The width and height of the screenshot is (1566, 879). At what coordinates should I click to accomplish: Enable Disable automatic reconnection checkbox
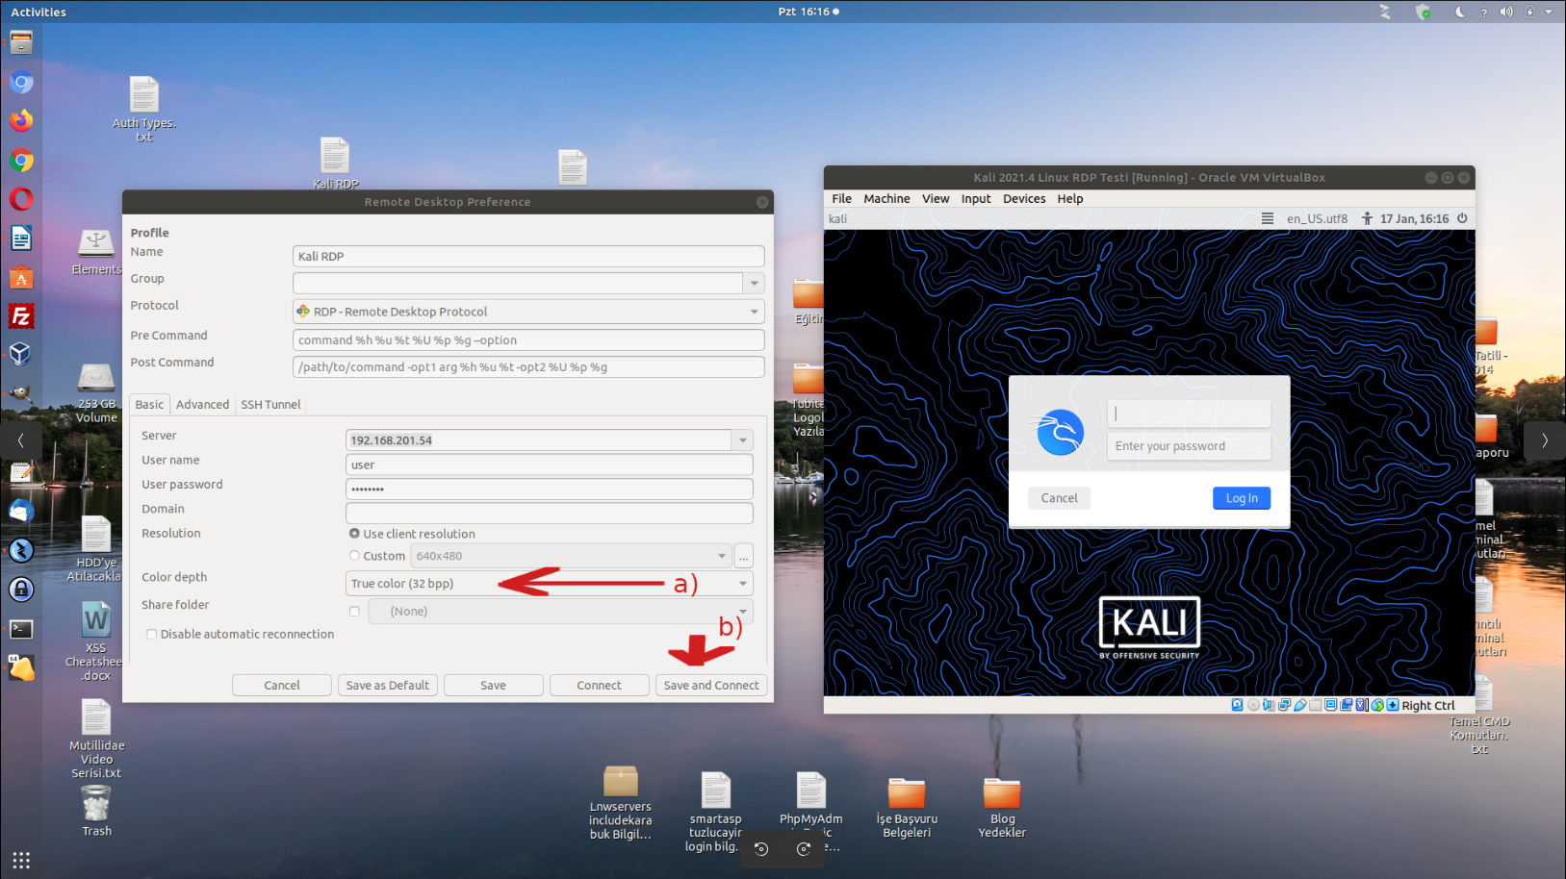tap(152, 635)
